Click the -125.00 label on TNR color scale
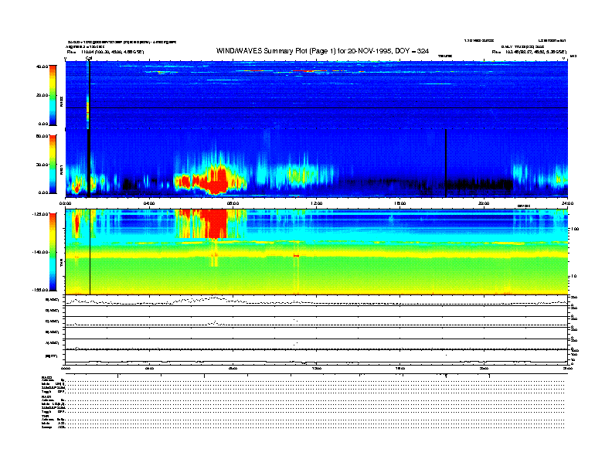Screen dimensions: 612x473 pyautogui.click(x=40, y=214)
